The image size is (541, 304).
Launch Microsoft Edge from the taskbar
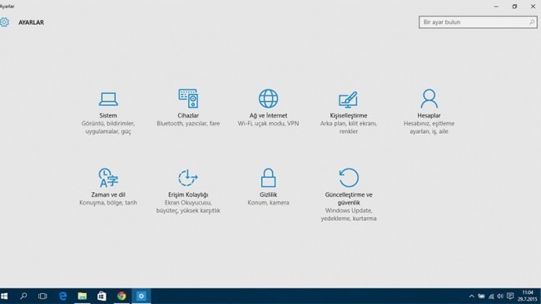pyautogui.click(x=62, y=296)
